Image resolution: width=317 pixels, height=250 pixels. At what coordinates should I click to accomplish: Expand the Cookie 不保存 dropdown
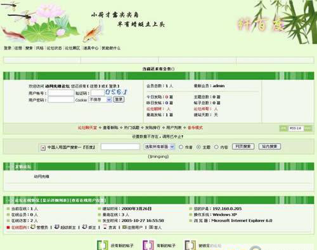click(x=100, y=100)
